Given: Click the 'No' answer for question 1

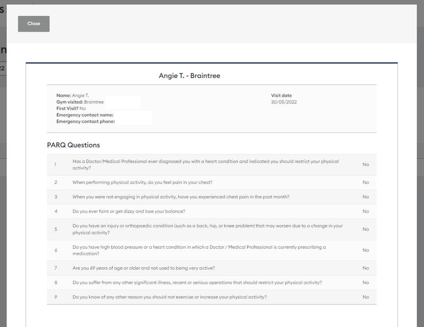Looking at the screenshot, I should (x=365, y=164).
